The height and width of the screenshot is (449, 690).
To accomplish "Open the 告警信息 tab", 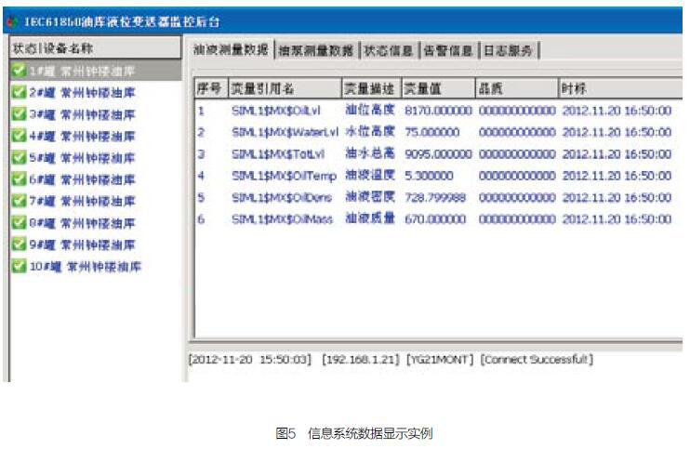I will click(x=448, y=51).
